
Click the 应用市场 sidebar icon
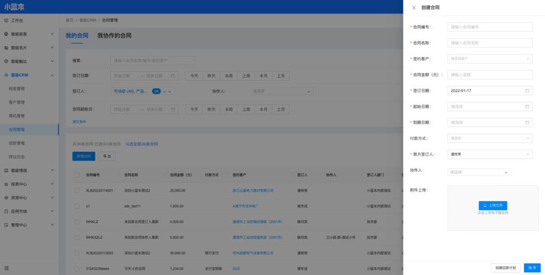tap(6, 211)
